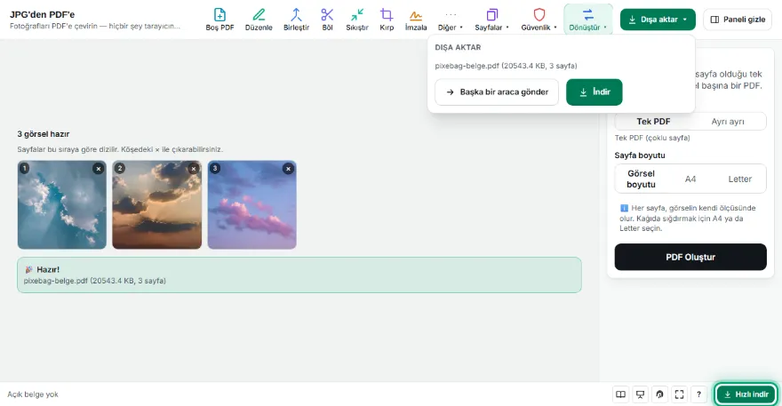This screenshot has width=782, height=406.
Task: Open the Birleştir merge tool
Action: pyautogui.click(x=296, y=20)
